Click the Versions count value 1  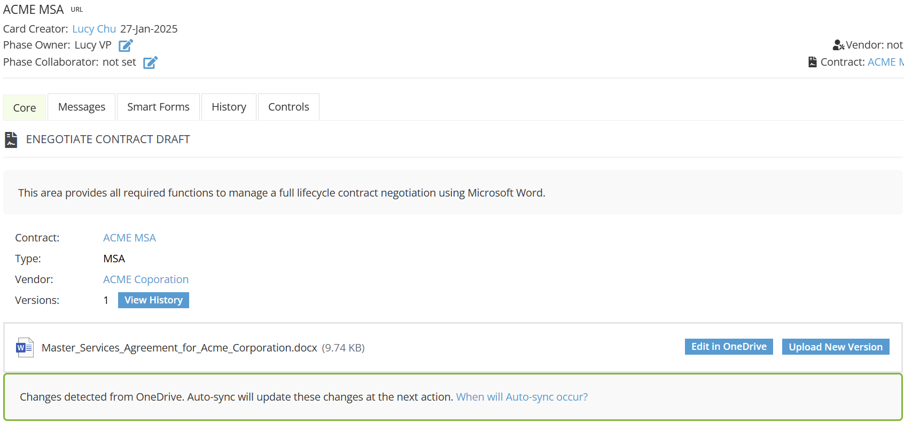click(106, 300)
